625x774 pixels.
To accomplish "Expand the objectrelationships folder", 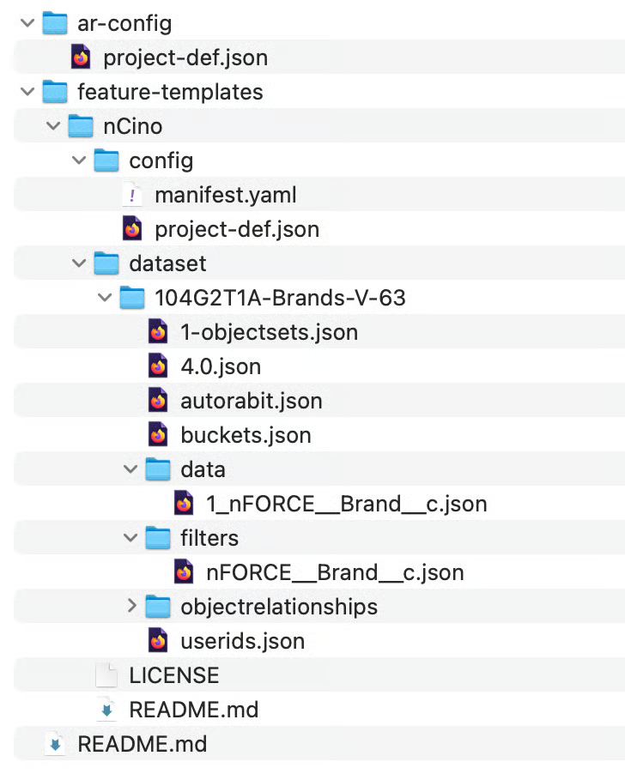I will pyautogui.click(x=130, y=607).
